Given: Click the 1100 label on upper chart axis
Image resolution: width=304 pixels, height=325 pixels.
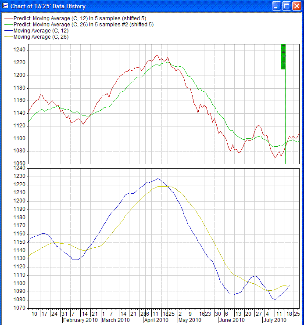Looking at the screenshot, I should point(19,138).
